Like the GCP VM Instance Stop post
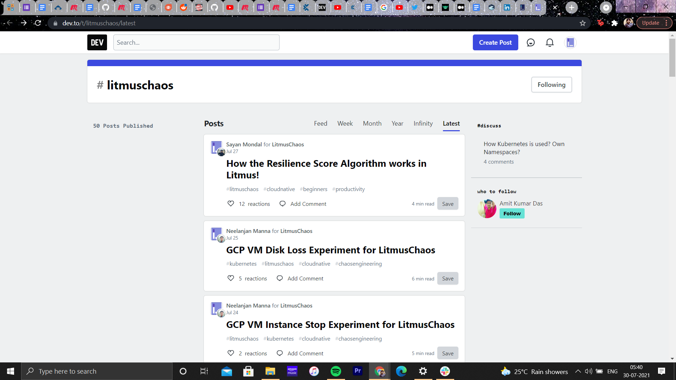The width and height of the screenshot is (676, 380). pos(231,353)
